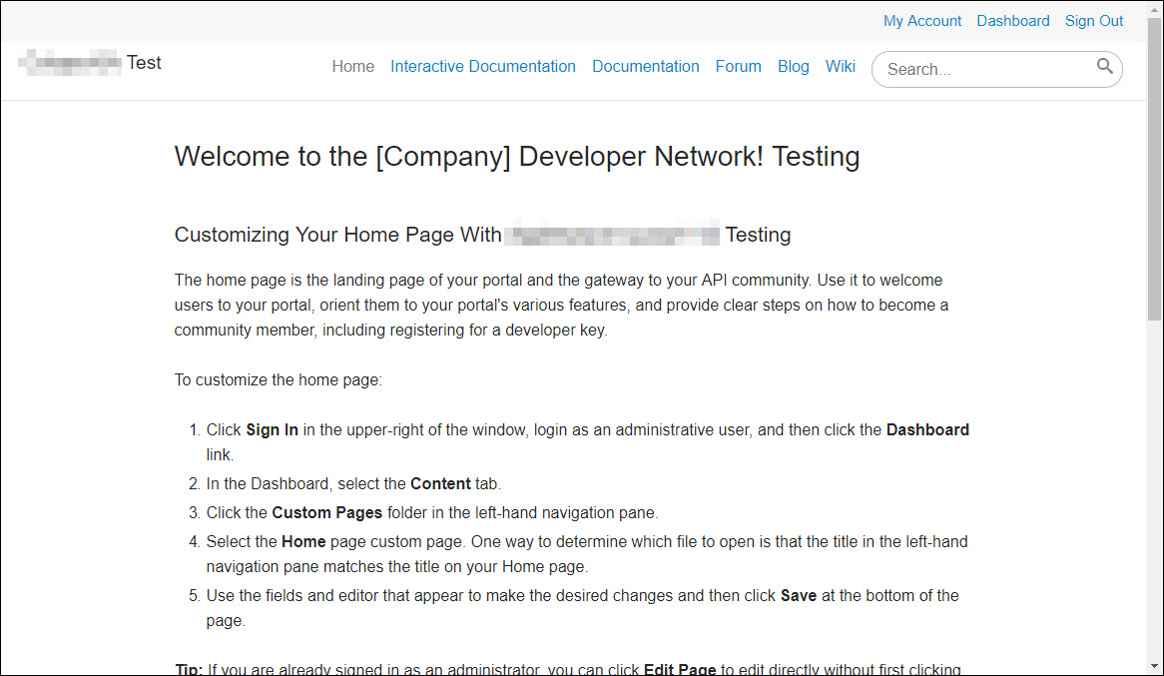Select Home in the navigation bar
Image resolution: width=1164 pixels, height=676 pixels.
tap(352, 67)
